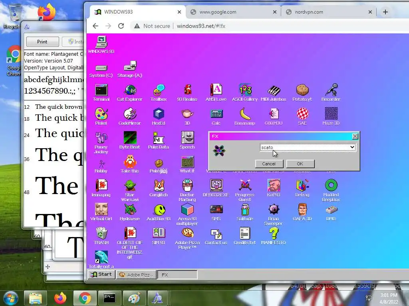Open Paint from the Windows taskbar
The height and width of the screenshot is (306, 409).
click(x=134, y=298)
